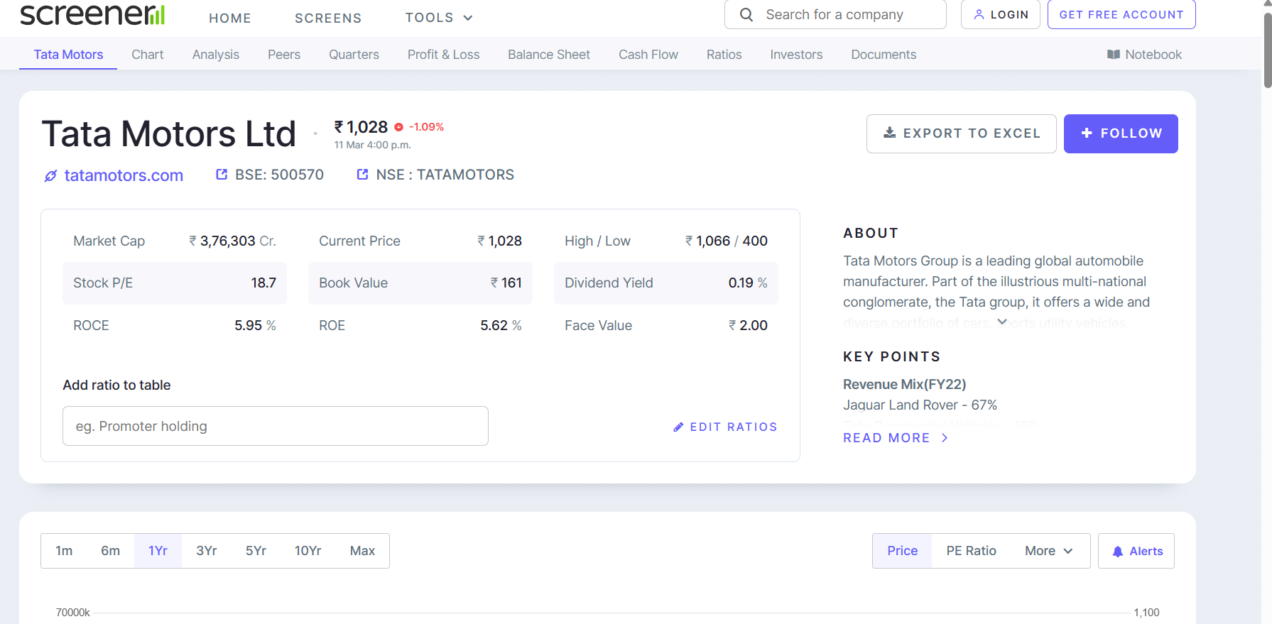Switch to the Quarters tab

coord(354,55)
